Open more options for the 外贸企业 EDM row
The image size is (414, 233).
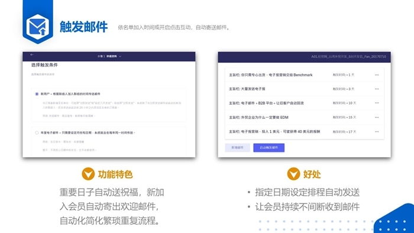[x=377, y=118]
